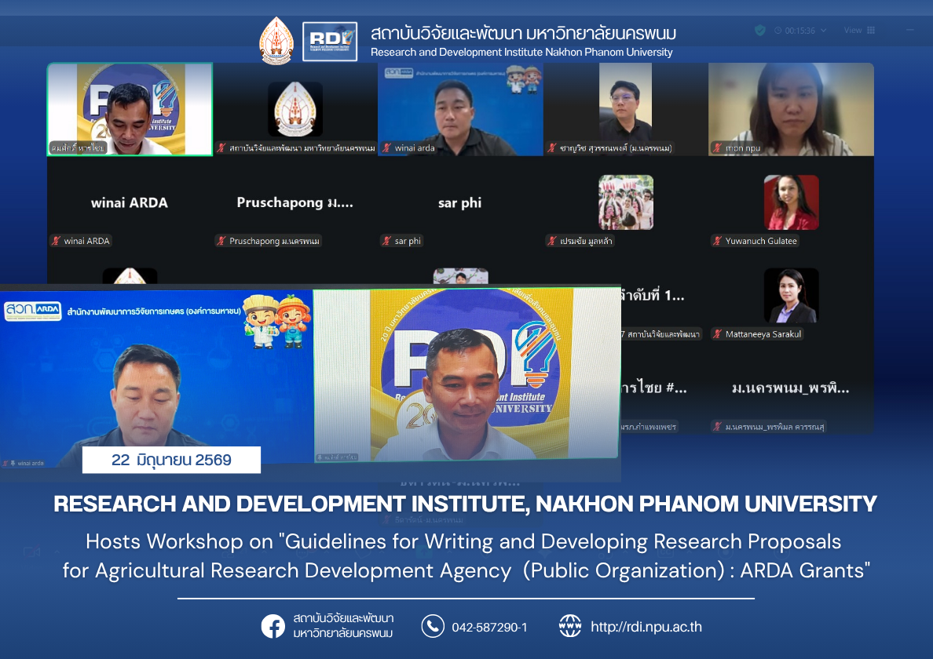Click the เปรมชัย มูลหล้า profile picture

click(x=626, y=202)
